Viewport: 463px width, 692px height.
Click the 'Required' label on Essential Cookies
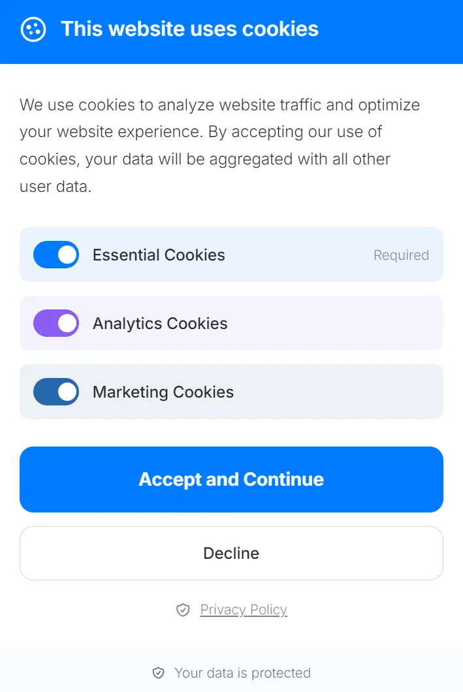401,255
